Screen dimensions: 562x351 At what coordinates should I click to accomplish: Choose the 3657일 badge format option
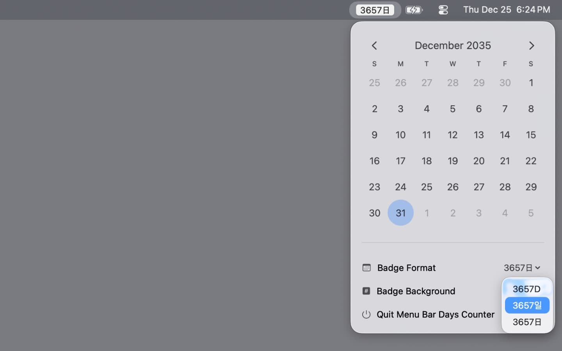coord(526,305)
